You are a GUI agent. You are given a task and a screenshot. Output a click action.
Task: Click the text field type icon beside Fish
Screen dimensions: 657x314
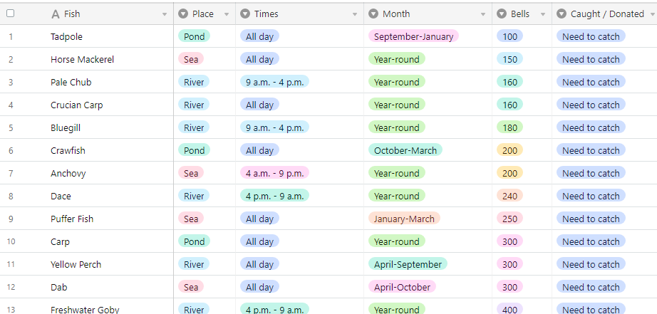tap(56, 14)
